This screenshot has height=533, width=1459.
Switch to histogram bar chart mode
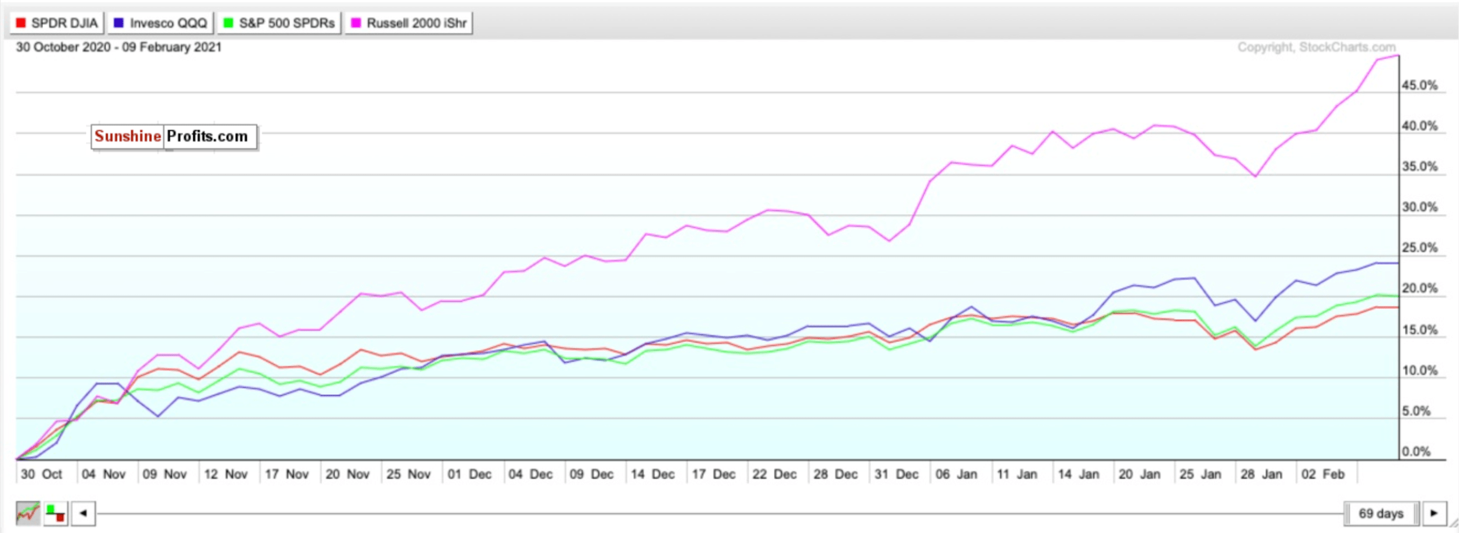coord(56,513)
